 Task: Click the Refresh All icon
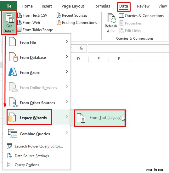[112, 18]
